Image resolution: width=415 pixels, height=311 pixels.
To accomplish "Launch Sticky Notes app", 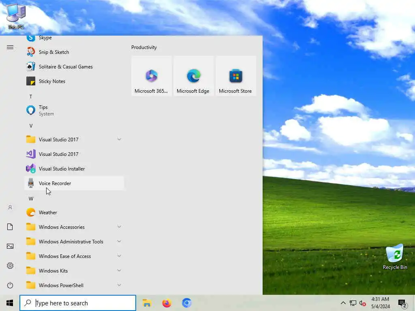I will (74, 81).
